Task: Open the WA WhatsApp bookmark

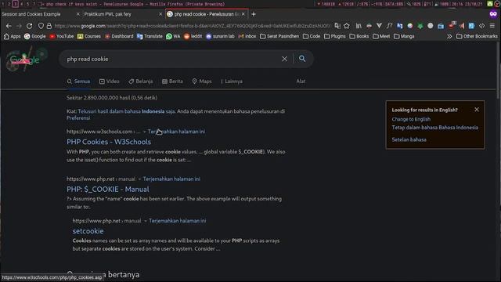Action: pos(173,37)
